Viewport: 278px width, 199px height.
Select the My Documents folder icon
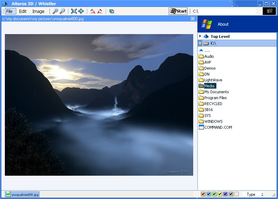[201, 92]
